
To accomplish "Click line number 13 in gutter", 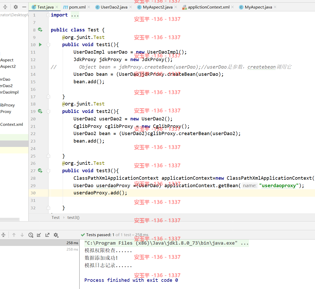I will (x=33, y=67).
